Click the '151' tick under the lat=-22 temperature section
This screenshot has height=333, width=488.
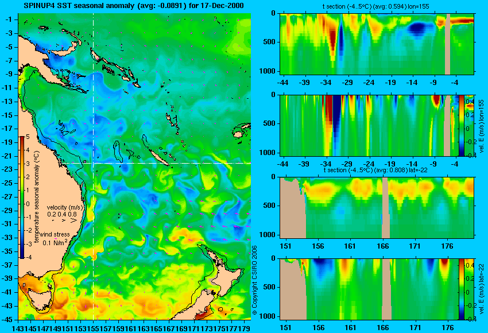[285, 246]
